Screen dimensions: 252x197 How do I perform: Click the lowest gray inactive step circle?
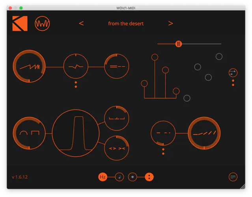pyautogui.click(x=187, y=98)
